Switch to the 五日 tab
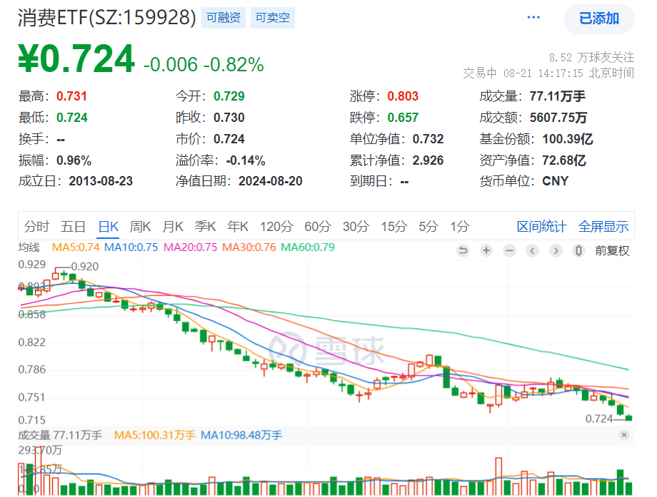Image resolution: width=657 pixels, height=497 pixels. pyautogui.click(x=73, y=226)
